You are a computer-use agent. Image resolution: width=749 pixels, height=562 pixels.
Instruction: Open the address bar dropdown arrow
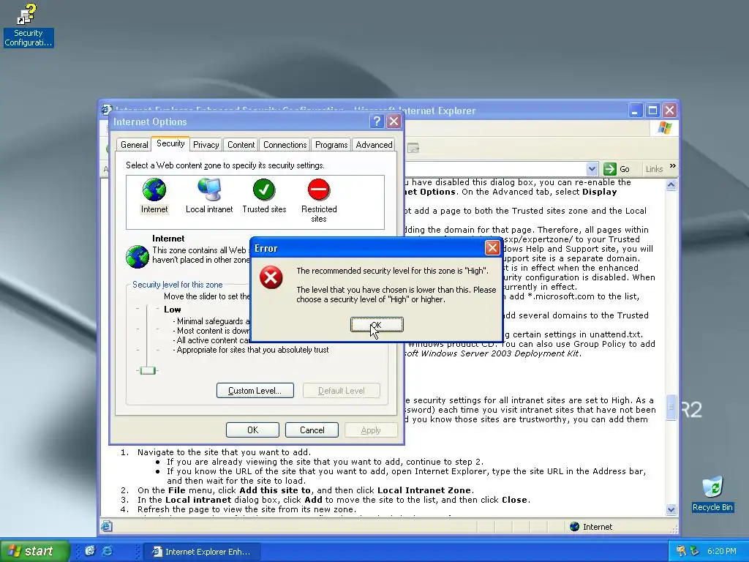[x=592, y=169]
